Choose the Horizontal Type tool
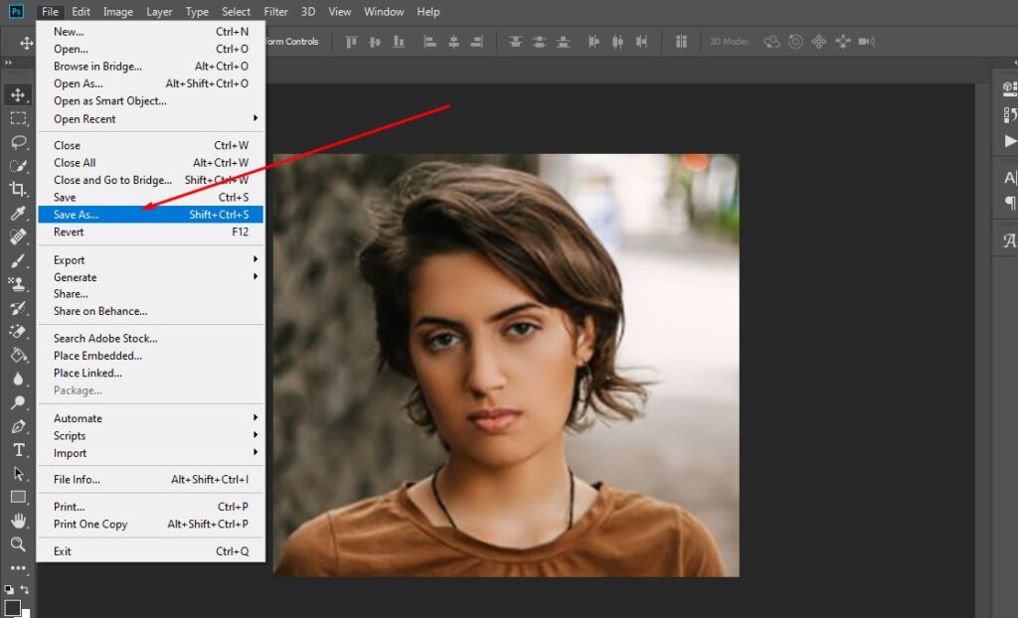This screenshot has height=618, width=1018. pyautogui.click(x=18, y=450)
